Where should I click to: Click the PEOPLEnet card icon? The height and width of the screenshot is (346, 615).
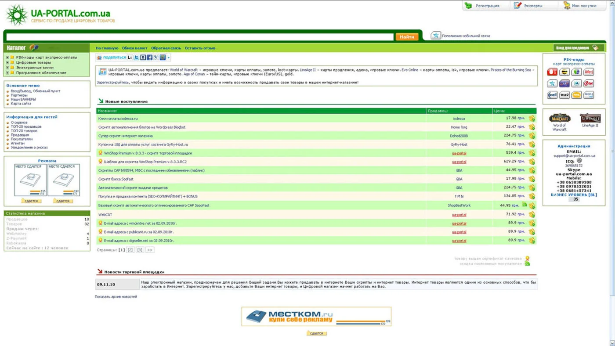589,95
